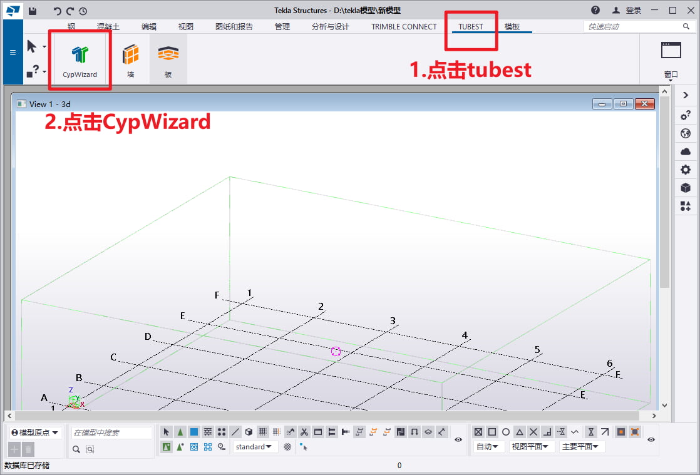Viewport: 700px width, 475px height.
Task: Switch to the 分析与设计 ribbon tab
Action: click(x=331, y=27)
